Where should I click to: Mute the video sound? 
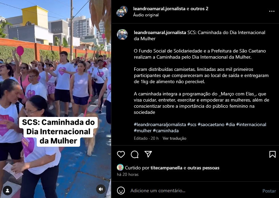coord(101,189)
